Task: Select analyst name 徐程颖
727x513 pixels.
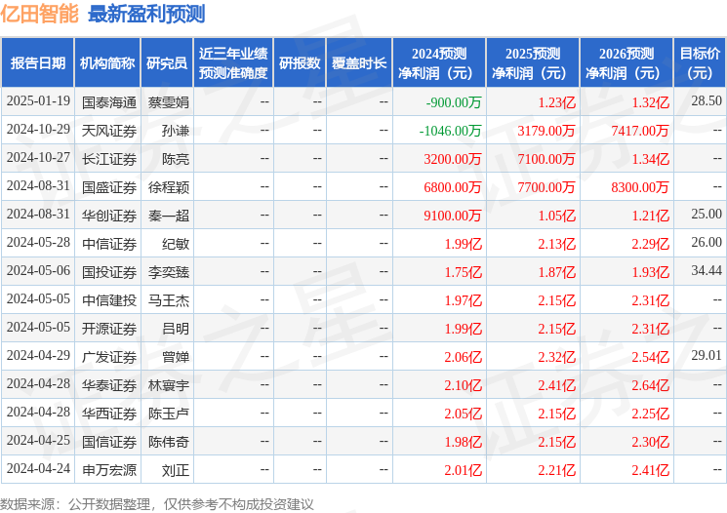Action: point(168,187)
